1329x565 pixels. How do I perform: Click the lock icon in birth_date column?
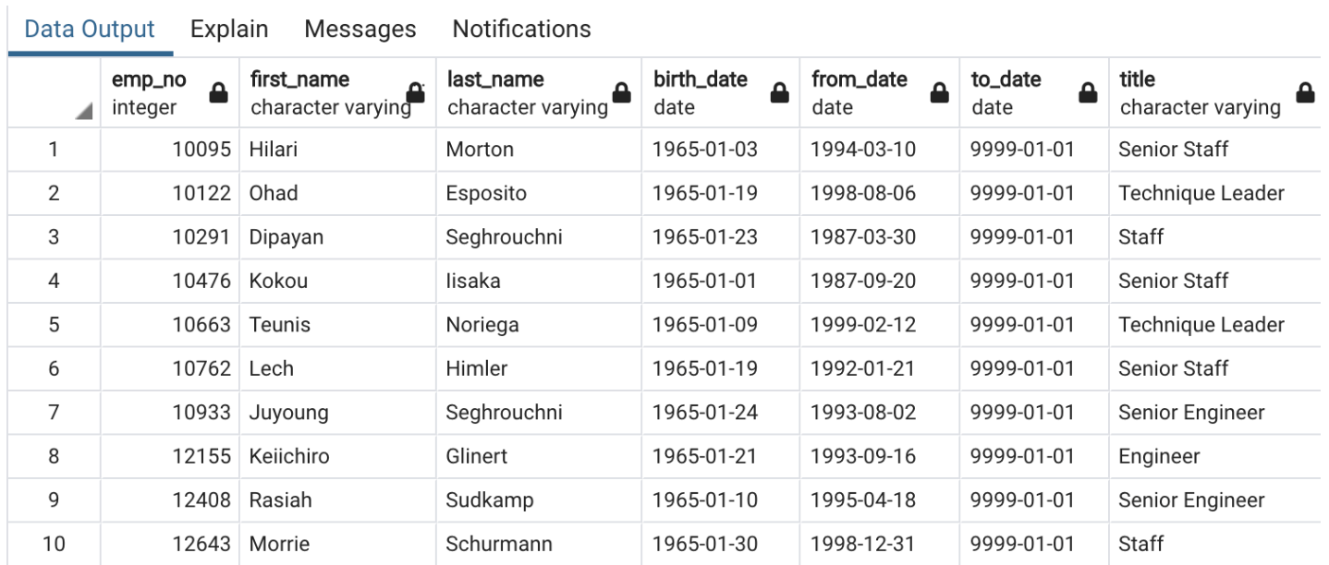click(780, 92)
